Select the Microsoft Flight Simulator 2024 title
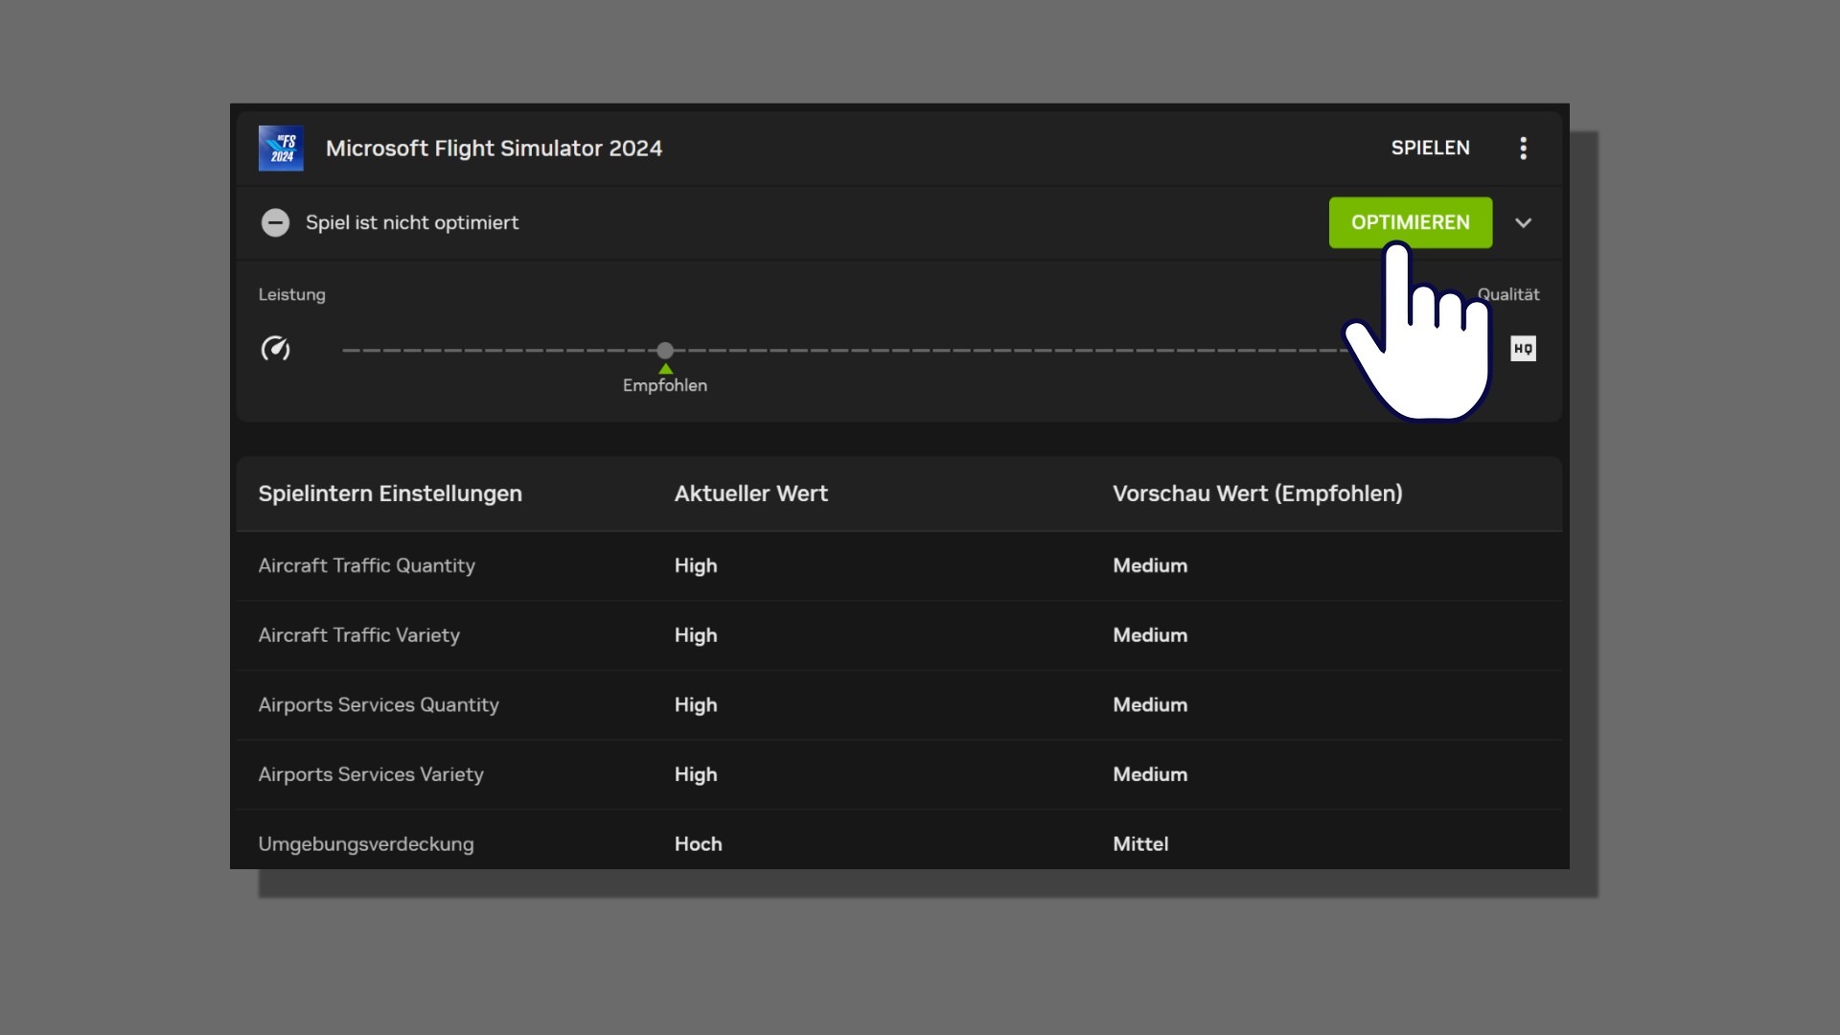The width and height of the screenshot is (1840, 1035). click(494, 149)
